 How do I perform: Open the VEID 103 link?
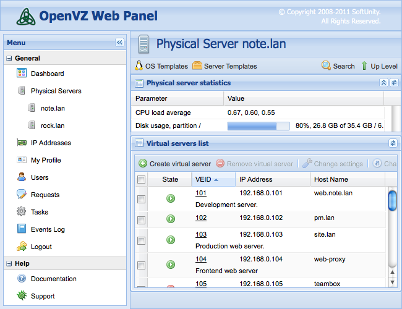click(x=201, y=234)
